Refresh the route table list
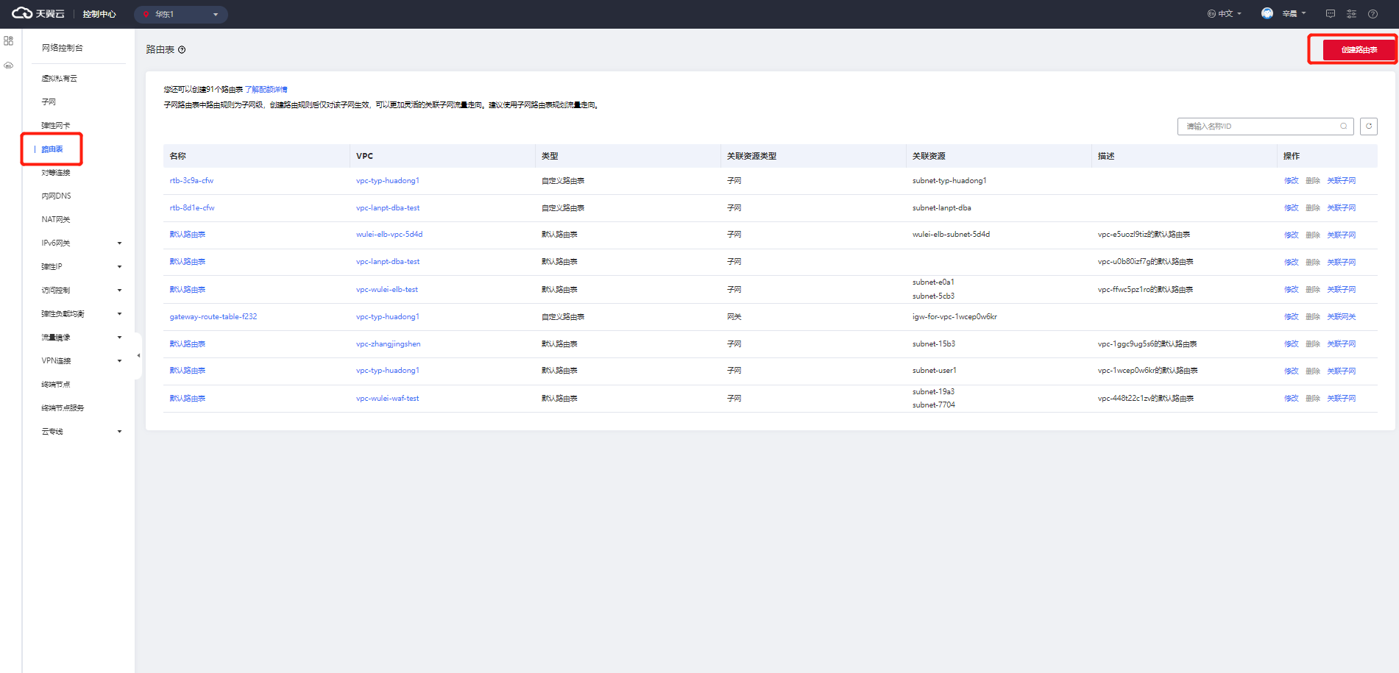 click(1368, 127)
